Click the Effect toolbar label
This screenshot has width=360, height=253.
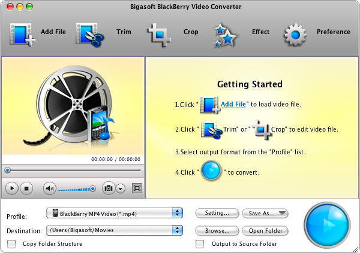[x=260, y=32]
